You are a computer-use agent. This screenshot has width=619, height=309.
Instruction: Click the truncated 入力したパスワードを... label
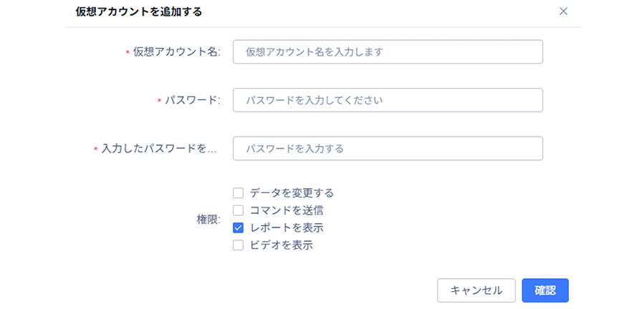[x=160, y=149]
